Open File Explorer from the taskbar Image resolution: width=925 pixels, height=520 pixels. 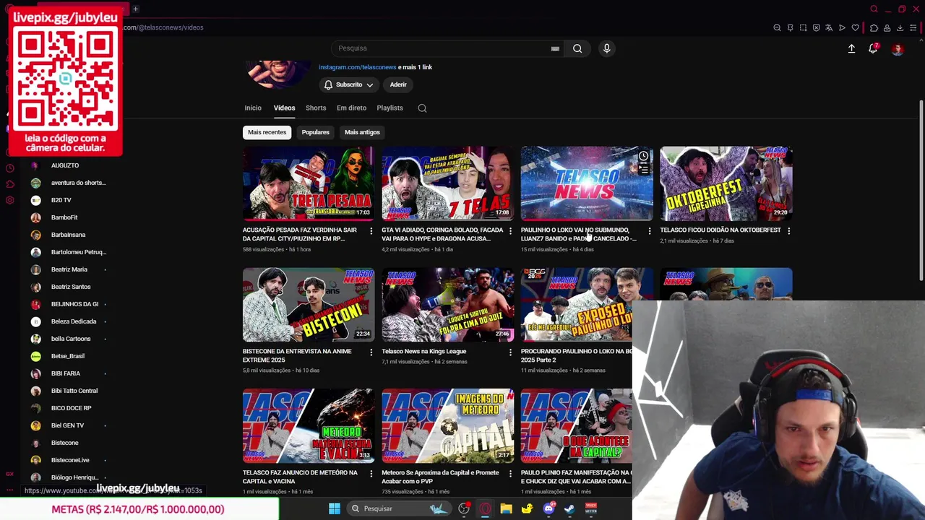pyautogui.click(x=506, y=508)
